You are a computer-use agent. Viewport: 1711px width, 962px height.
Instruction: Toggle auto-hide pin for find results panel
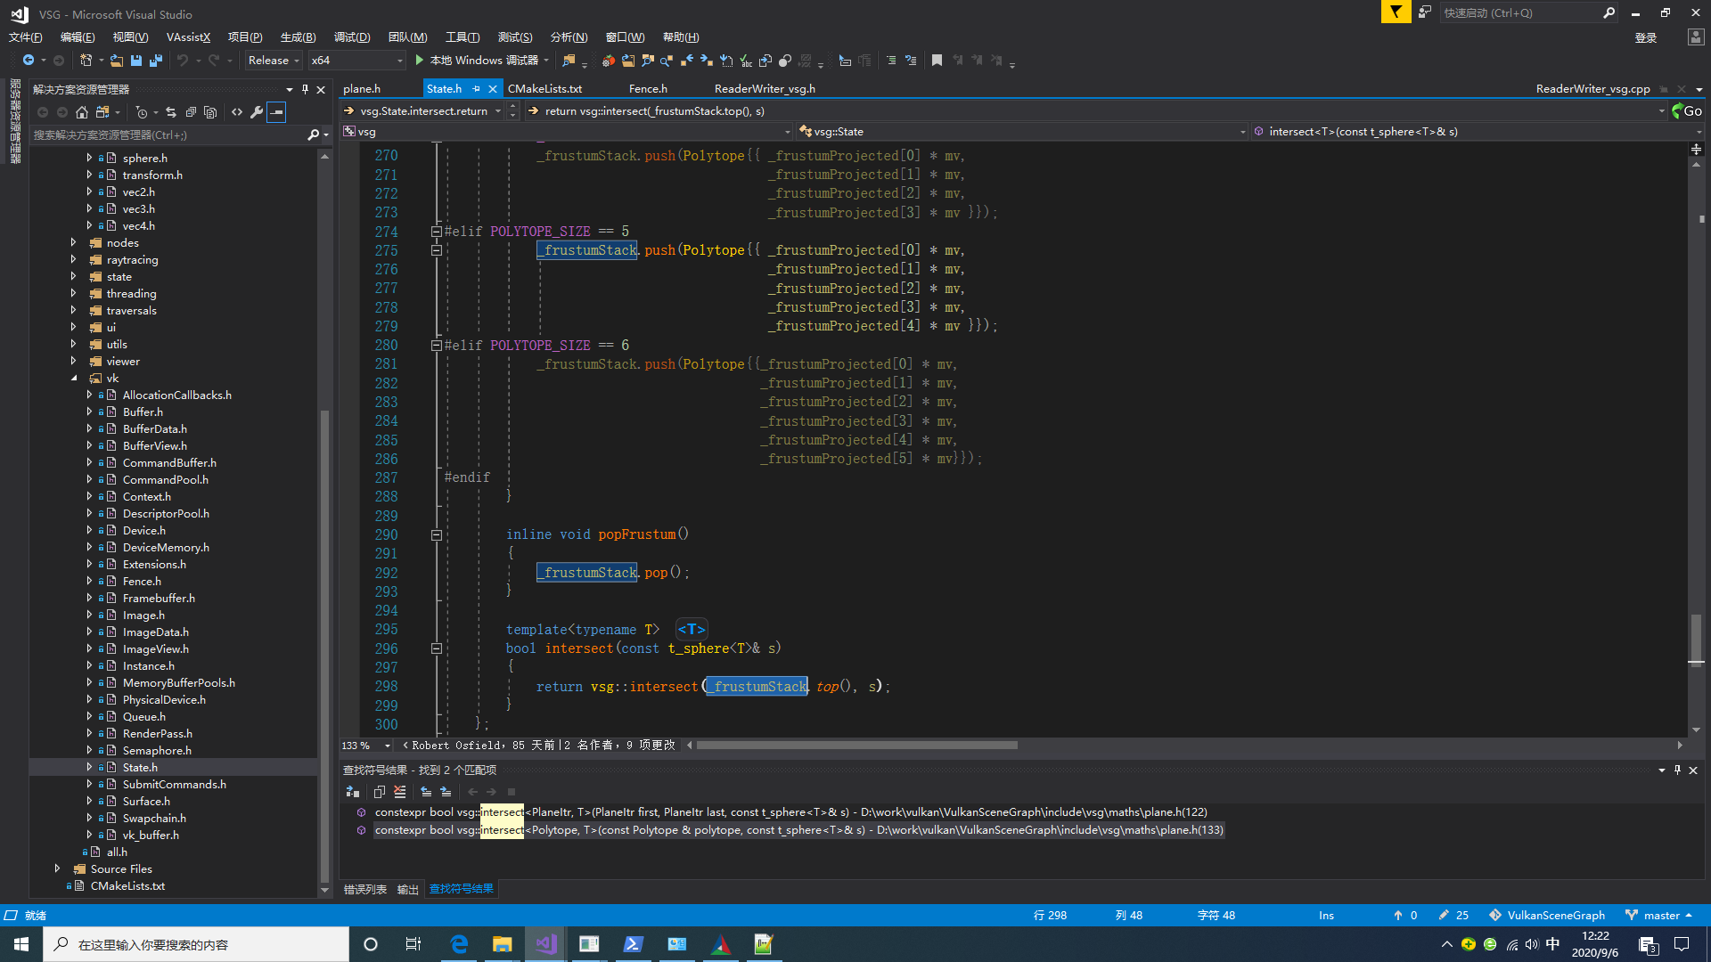click(x=1677, y=770)
